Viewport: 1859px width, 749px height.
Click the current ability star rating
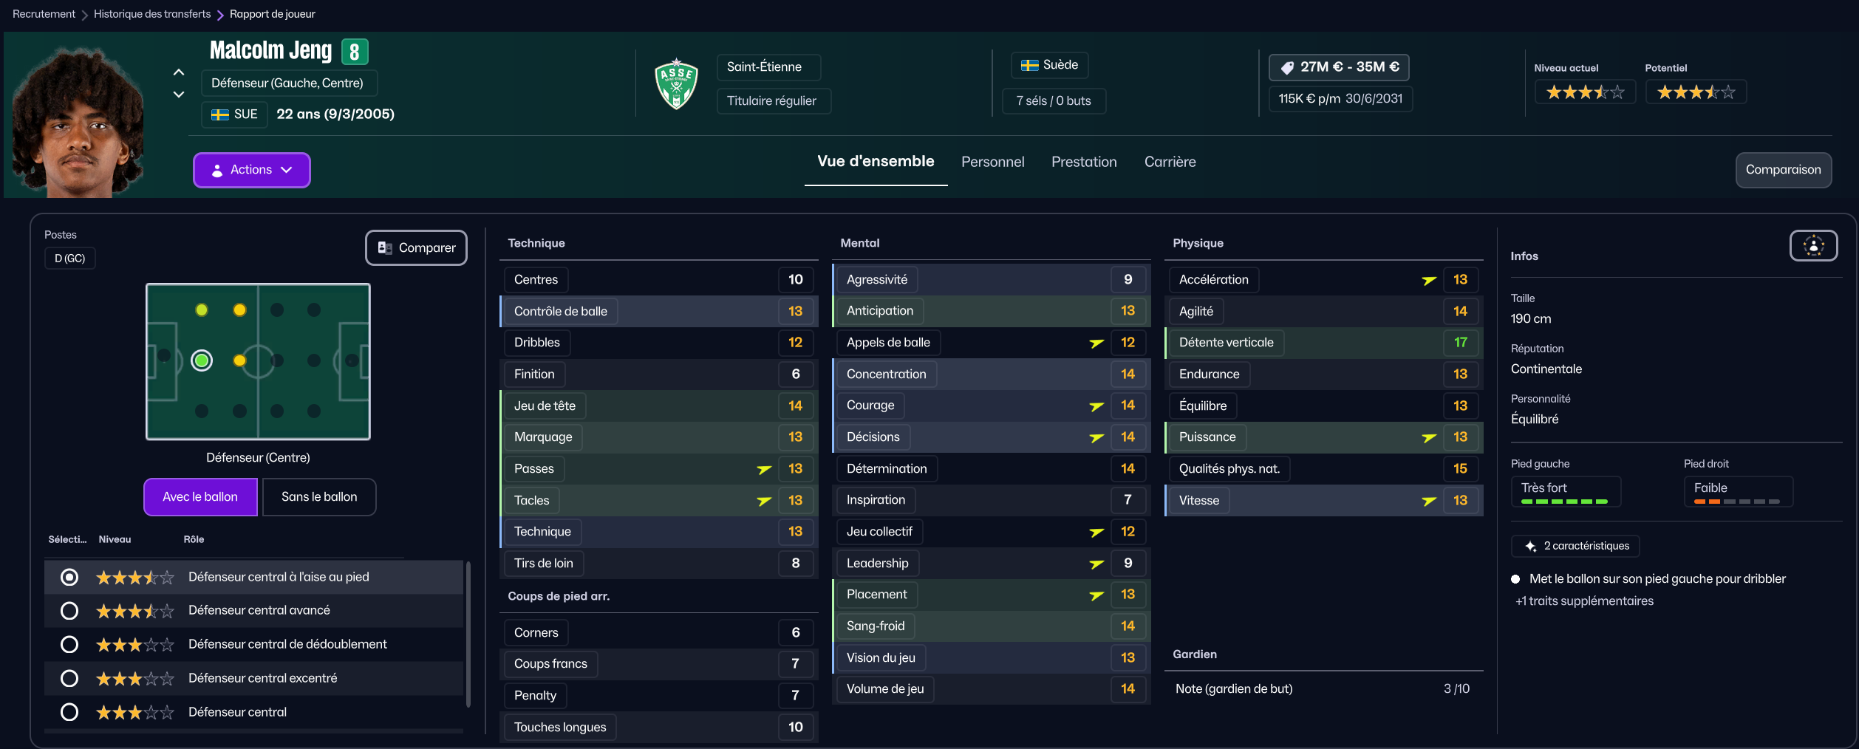click(x=1585, y=92)
